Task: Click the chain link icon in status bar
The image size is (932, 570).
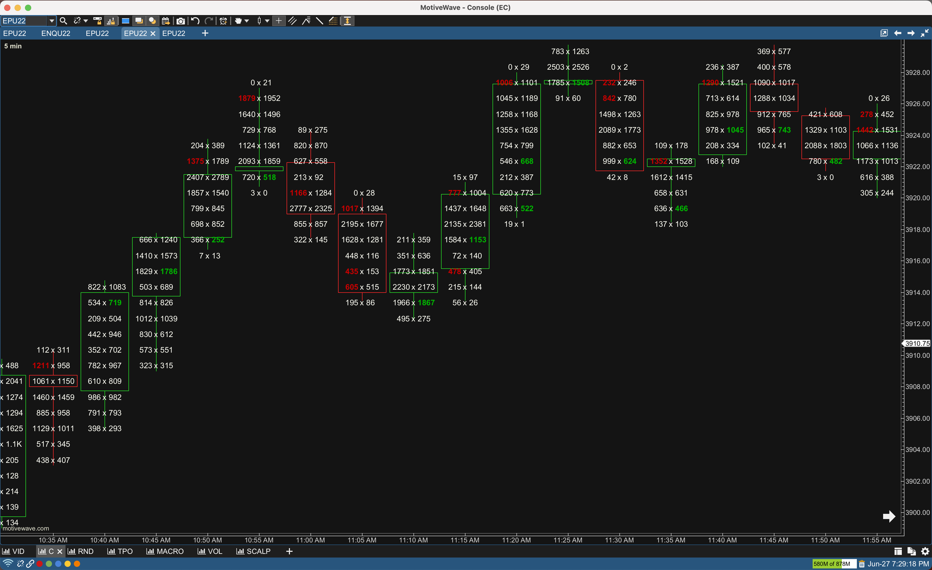Action: [x=30, y=563]
